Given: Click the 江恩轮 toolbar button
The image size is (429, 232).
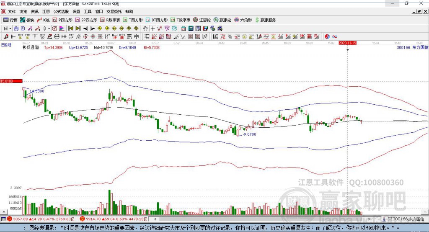Looking at the screenshot, I should 202,20.
